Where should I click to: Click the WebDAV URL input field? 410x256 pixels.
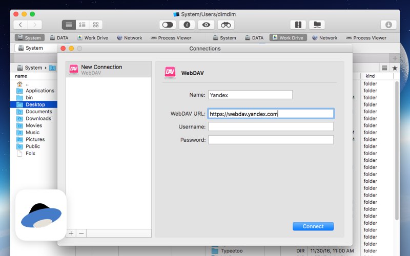271,114
